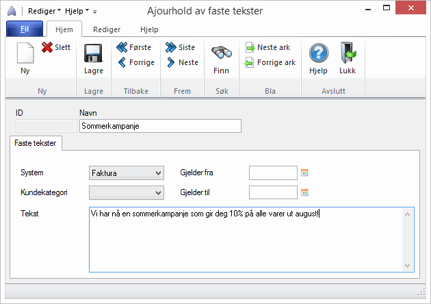Click the Forrige ark icon

[x=250, y=62]
